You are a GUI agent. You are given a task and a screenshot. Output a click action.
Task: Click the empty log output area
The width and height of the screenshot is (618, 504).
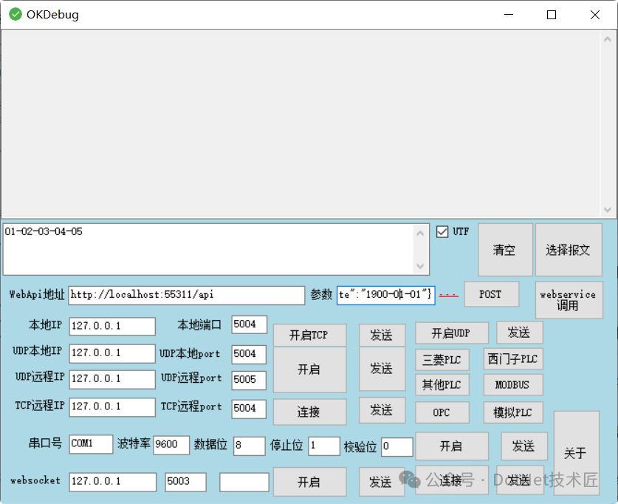[x=302, y=124]
